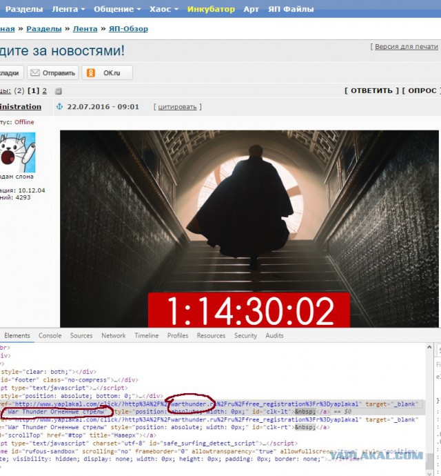
Task: Click the blue anchor post permalink icon
Action: pos(60,106)
